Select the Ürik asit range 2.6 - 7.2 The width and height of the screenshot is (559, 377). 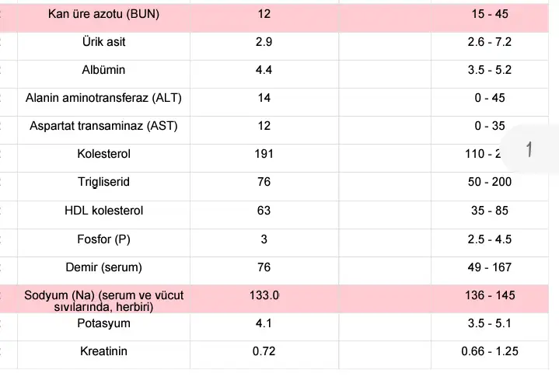pos(489,42)
